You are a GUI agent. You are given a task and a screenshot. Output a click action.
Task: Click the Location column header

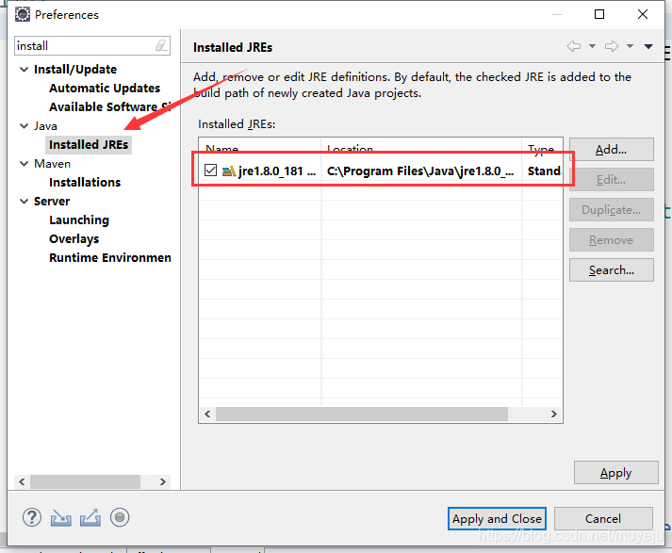click(x=421, y=147)
